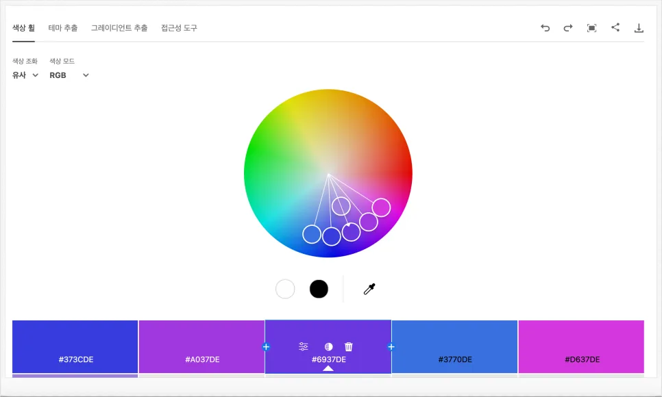
Task: Open adjust sliders icon on #6937DE swatch
Action: (303, 347)
